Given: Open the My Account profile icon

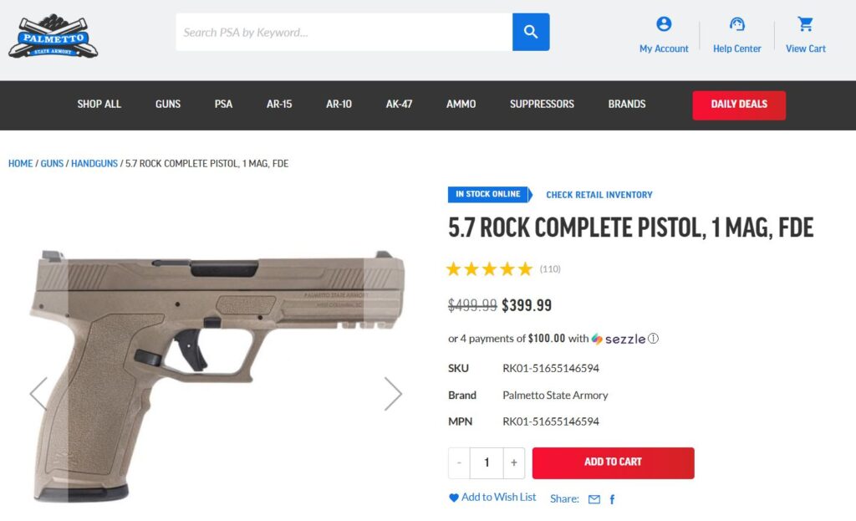Looking at the screenshot, I should (664, 24).
